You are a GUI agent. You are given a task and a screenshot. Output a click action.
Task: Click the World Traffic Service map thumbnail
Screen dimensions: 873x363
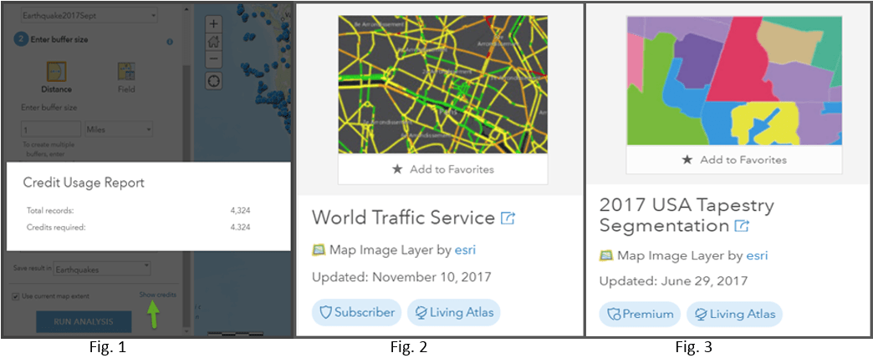point(443,84)
